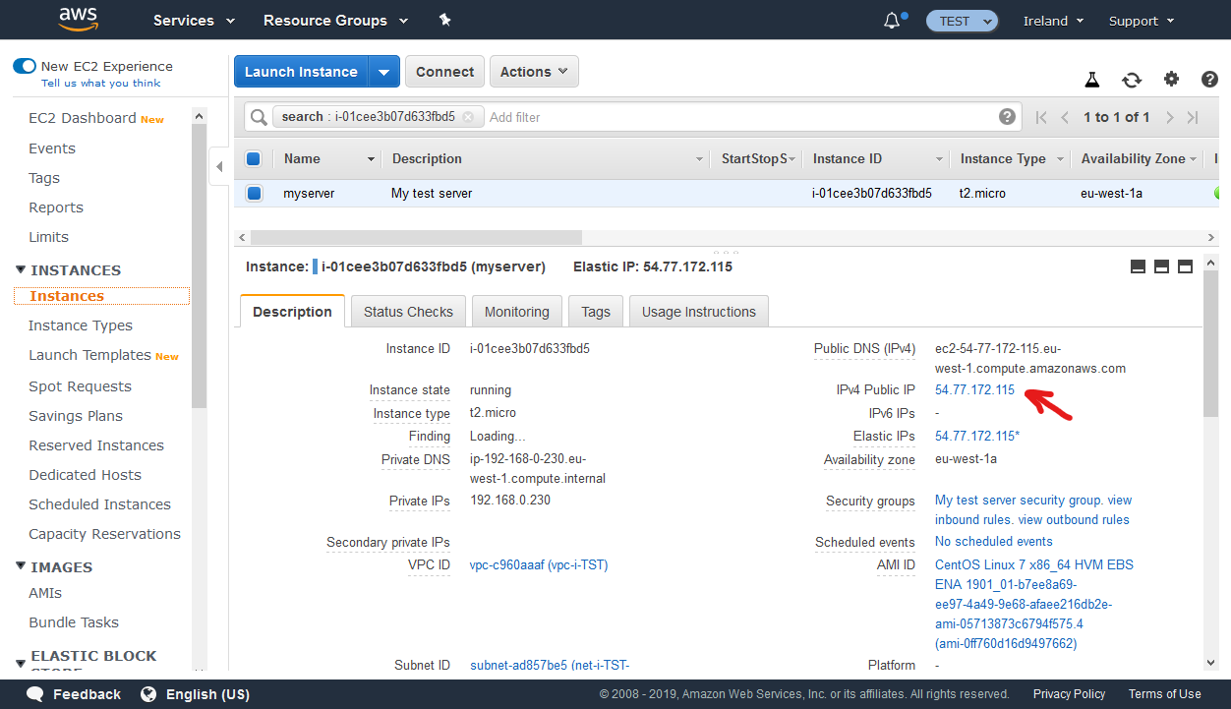Click the Launch Instance button
Image resolution: width=1231 pixels, height=709 pixels.
(301, 72)
